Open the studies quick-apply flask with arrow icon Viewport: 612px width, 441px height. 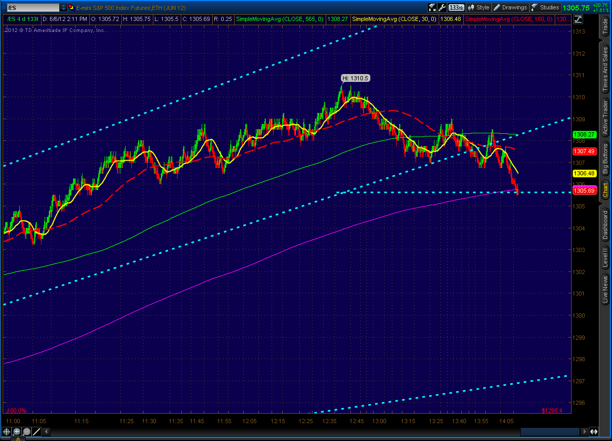coord(432,7)
